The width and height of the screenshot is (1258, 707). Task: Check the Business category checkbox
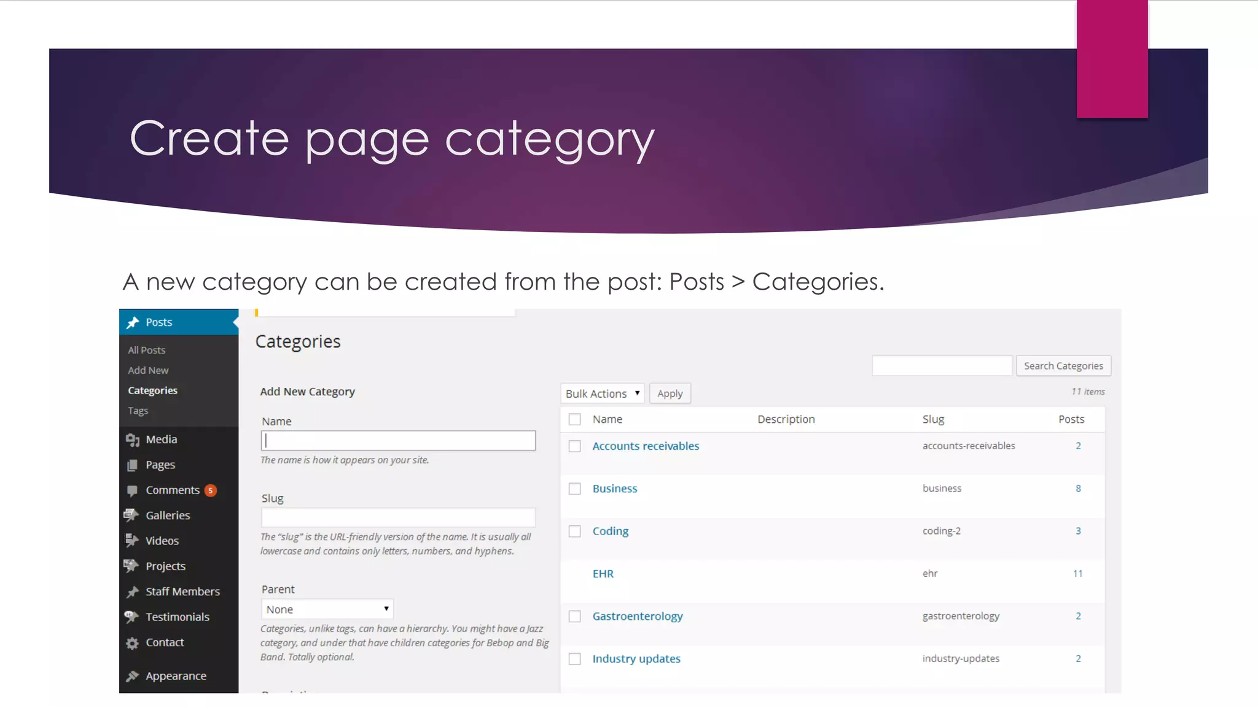(575, 489)
